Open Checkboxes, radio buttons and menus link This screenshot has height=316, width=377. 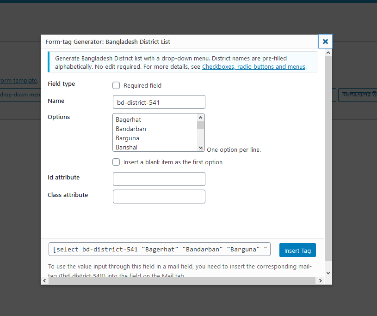pos(253,66)
